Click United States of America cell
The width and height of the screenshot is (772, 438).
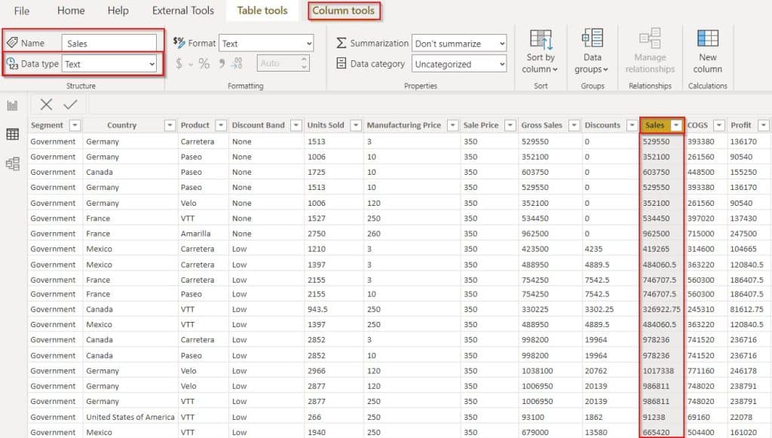pos(130,417)
